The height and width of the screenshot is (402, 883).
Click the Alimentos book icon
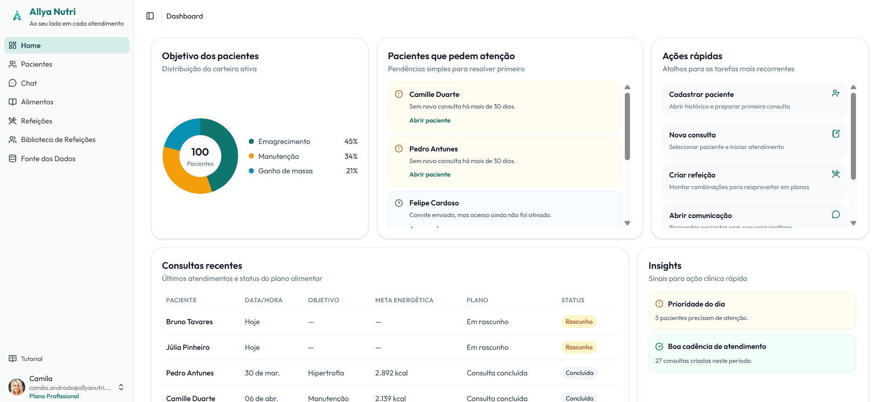[x=13, y=102]
